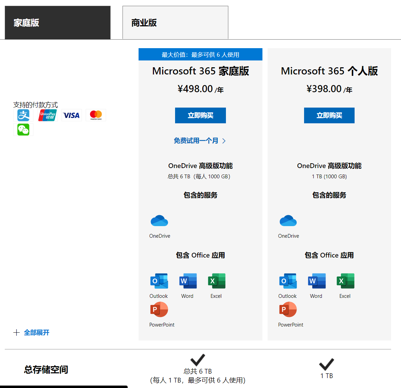Click the Alipay payment icon
The image size is (401, 388).
click(x=23, y=115)
